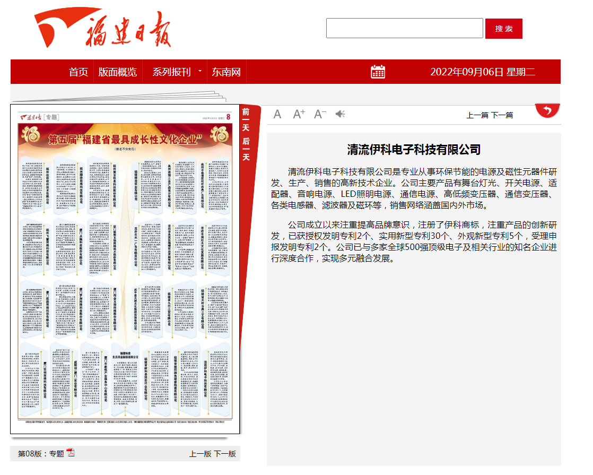The image size is (593, 475).
Task: Open the calendar date picker icon
Action: (x=378, y=72)
